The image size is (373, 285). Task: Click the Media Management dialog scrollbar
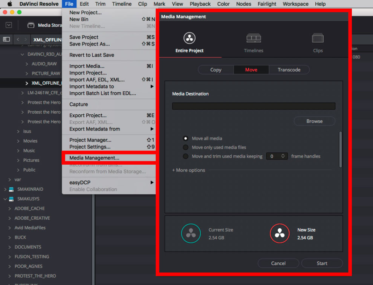point(341,150)
